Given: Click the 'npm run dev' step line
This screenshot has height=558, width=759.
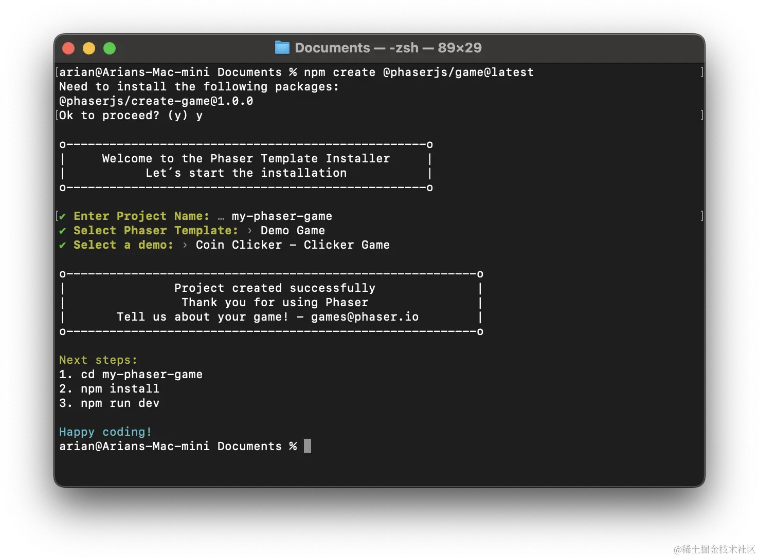Looking at the screenshot, I should [x=120, y=403].
